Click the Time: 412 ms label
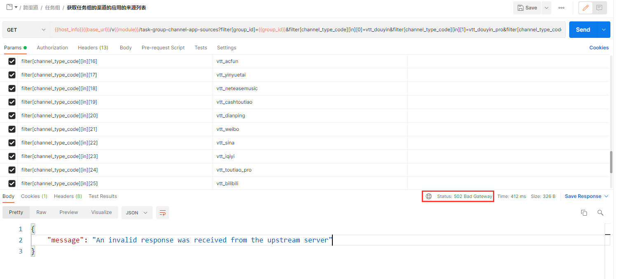This screenshot has width=617, height=279. (512, 196)
